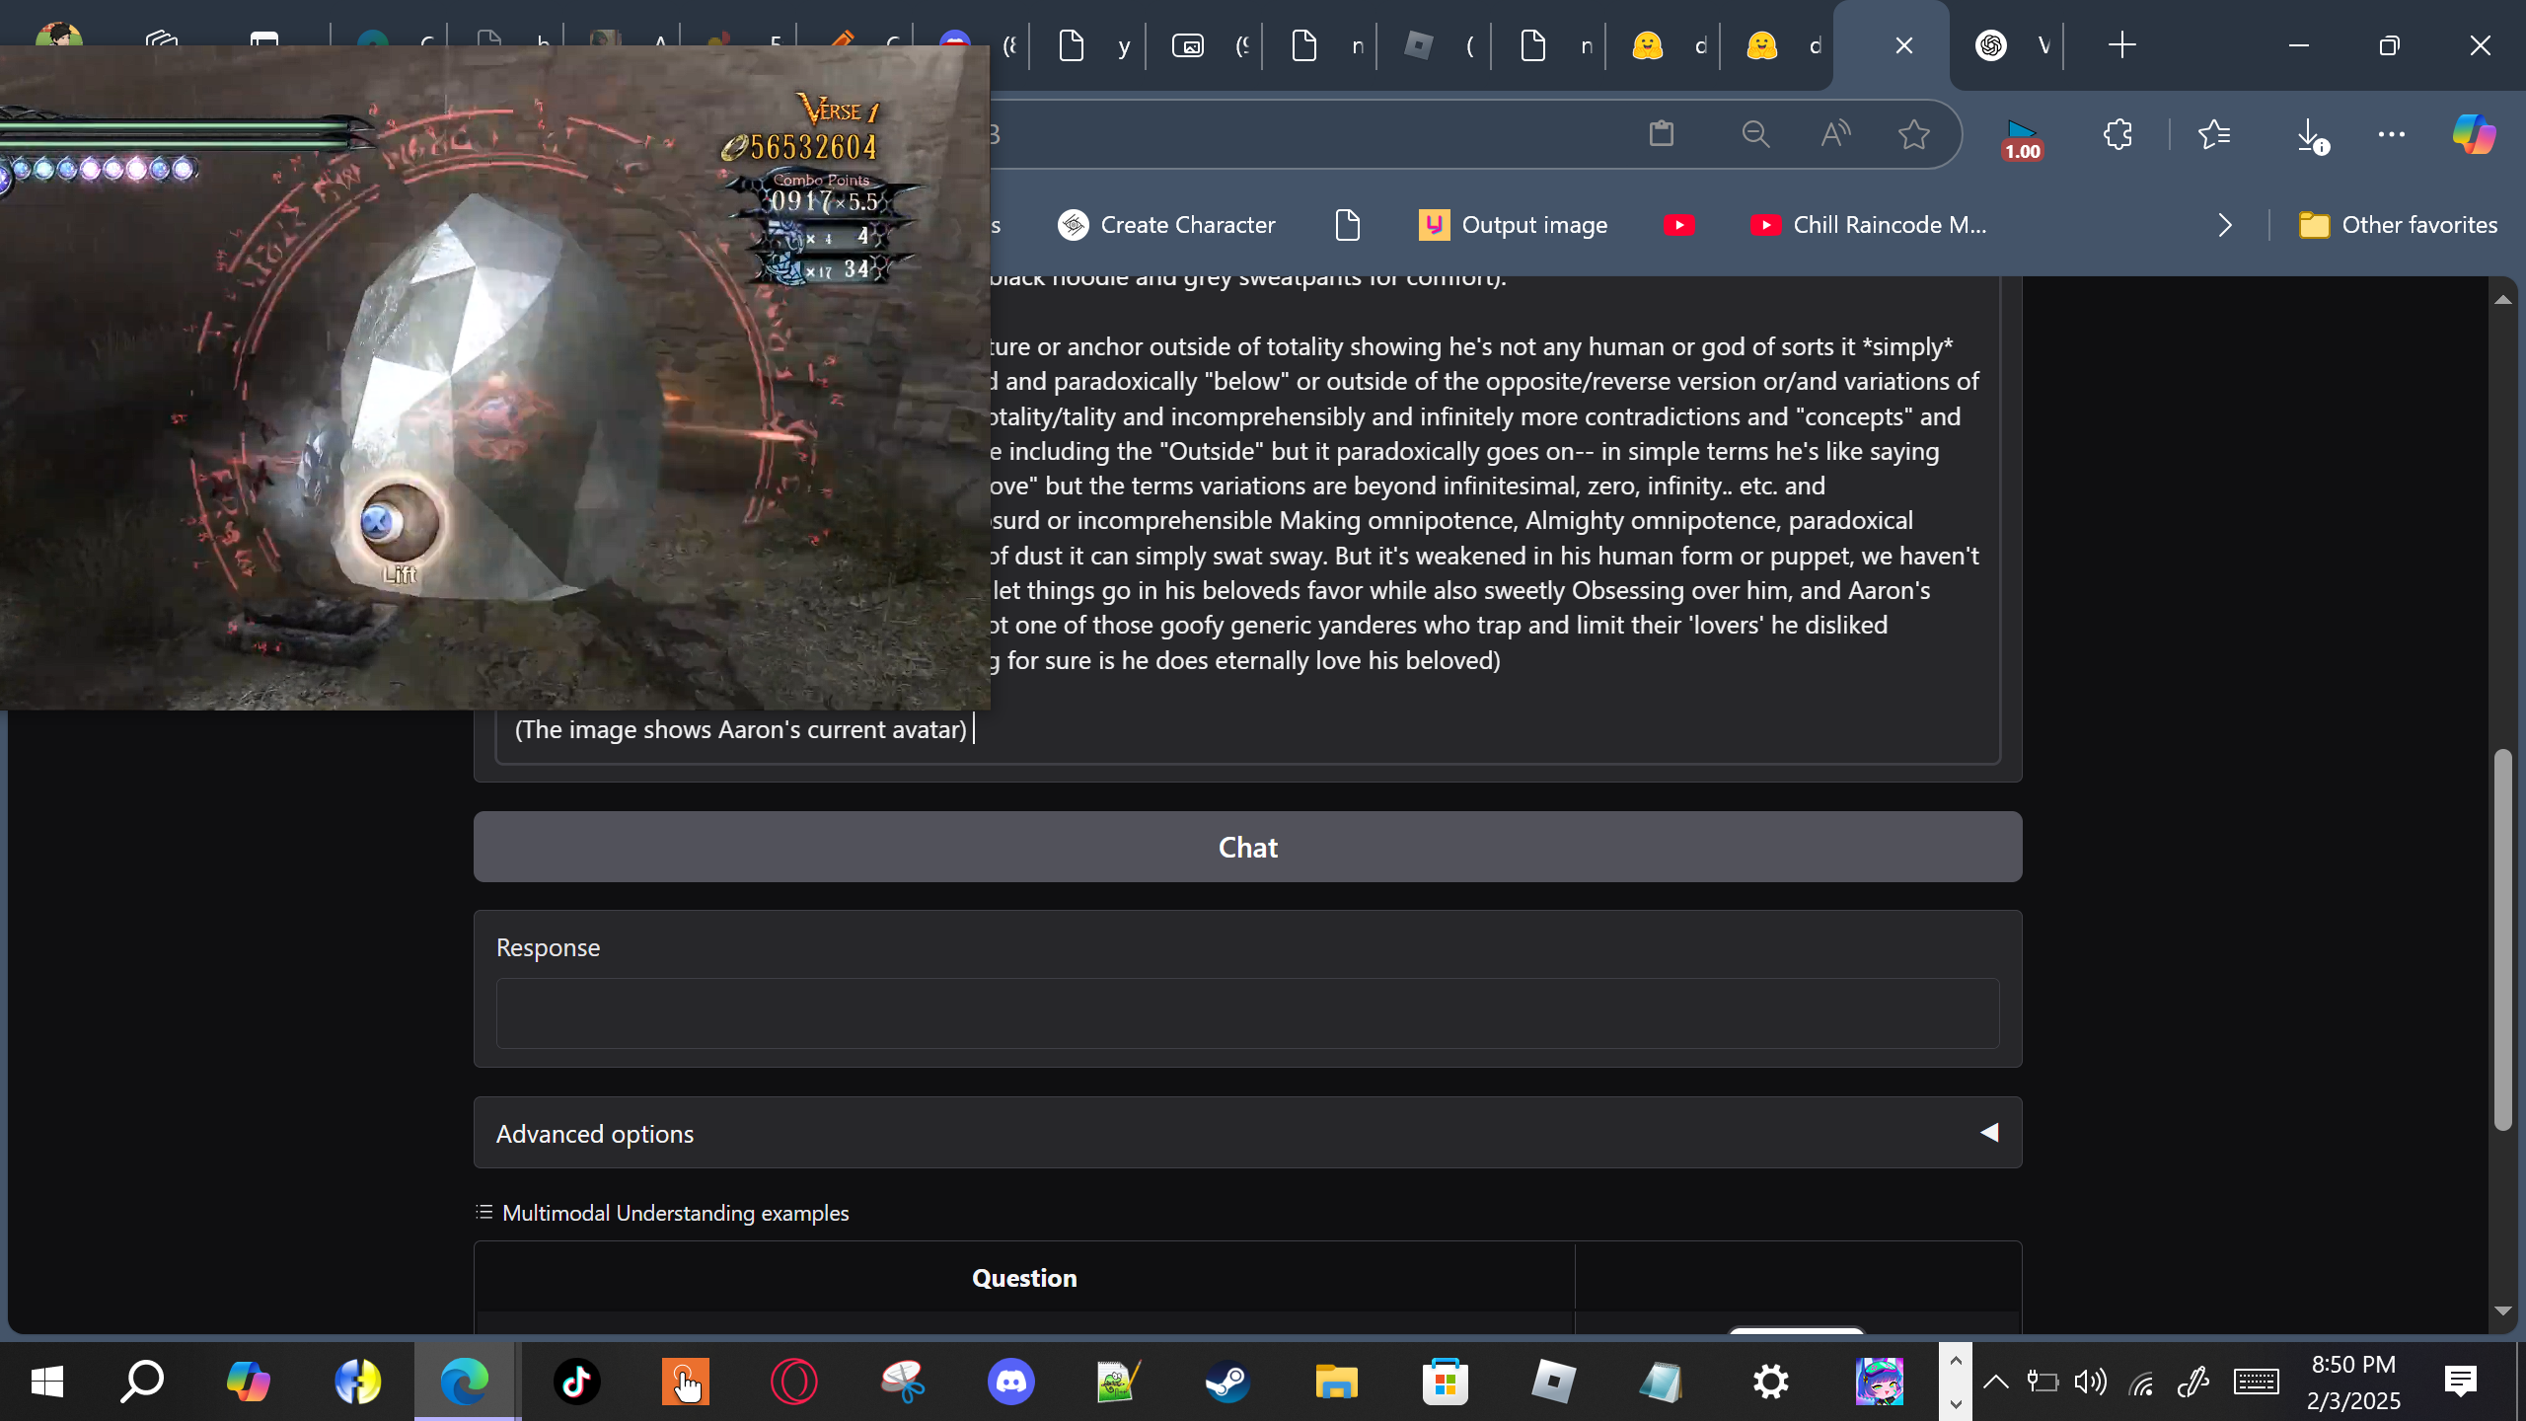Open the taskbar clock showing 8:50 PM
The height and width of the screenshot is (1421, 2526).
(x=2353, y=1382)
